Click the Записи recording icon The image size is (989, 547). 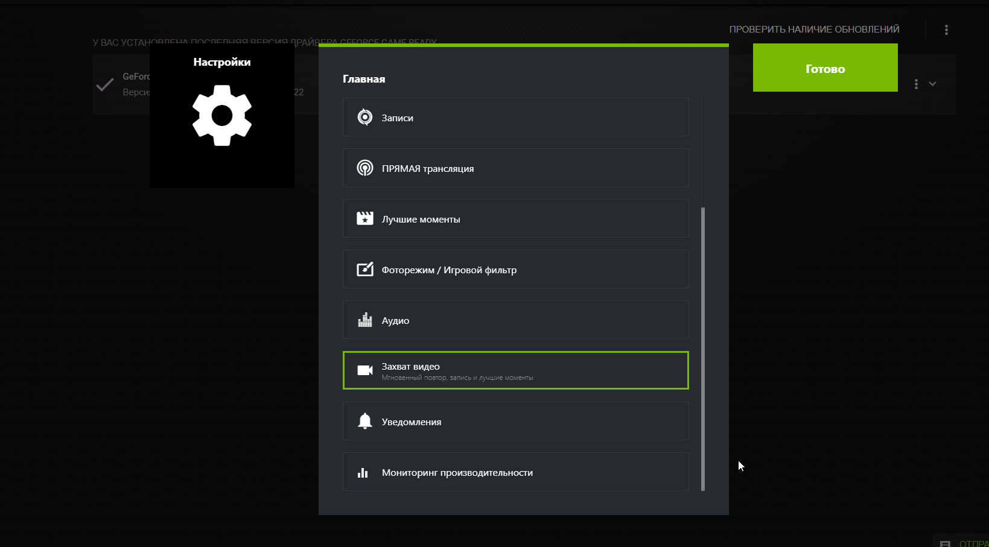click(x=364, y=117)
